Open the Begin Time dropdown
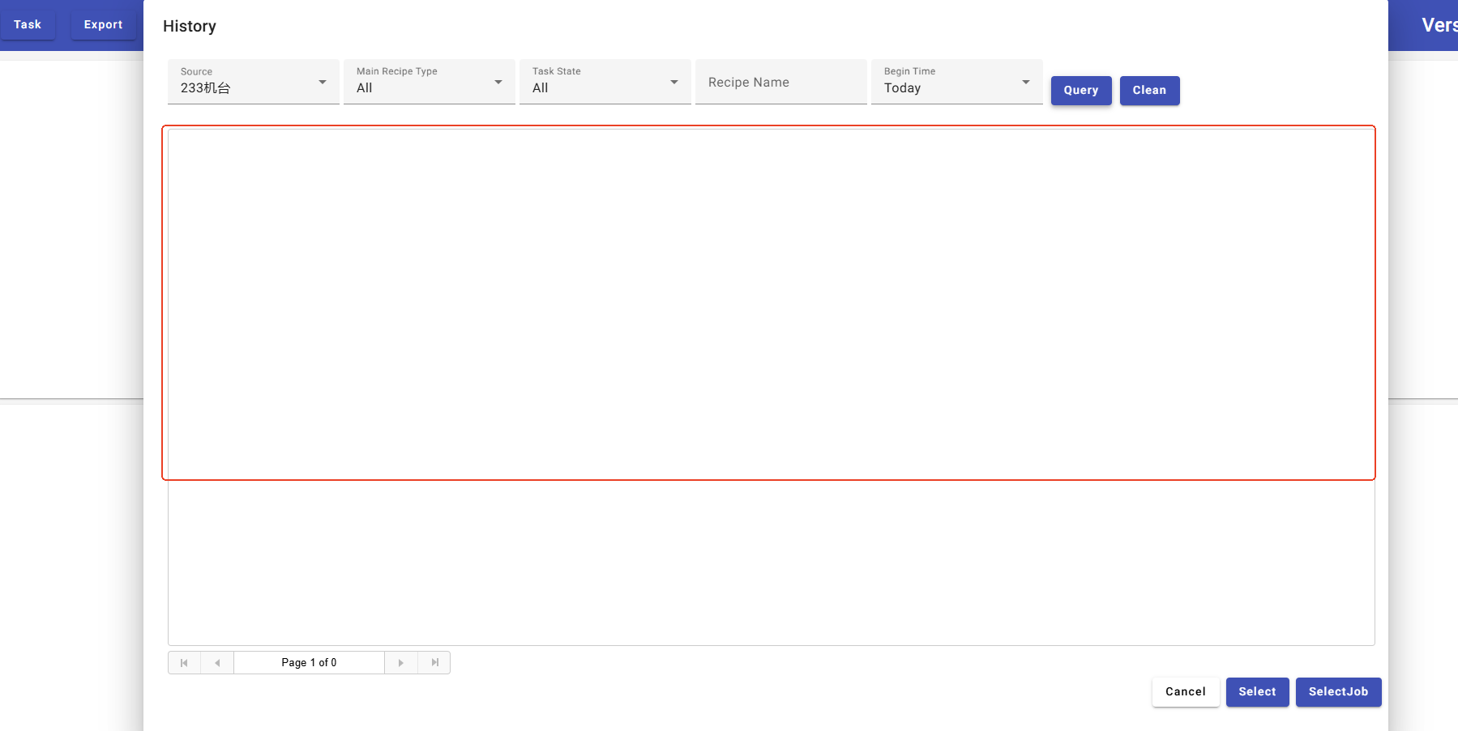The height and width of the screenshot is (731, 1458). [x=957, y=82]
